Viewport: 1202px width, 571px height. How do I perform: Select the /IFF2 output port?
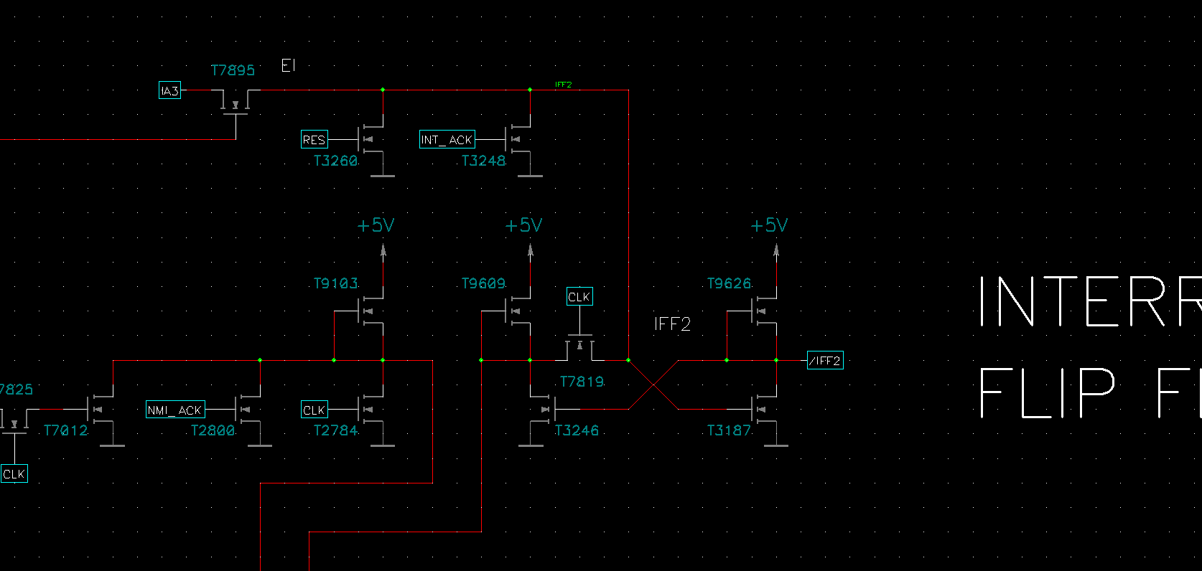pos(825,360)
